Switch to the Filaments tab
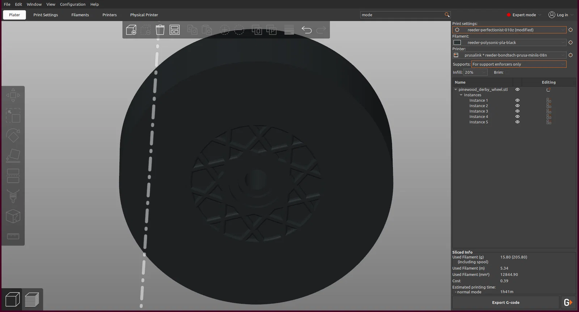The image size is (579, 312). 80,15
